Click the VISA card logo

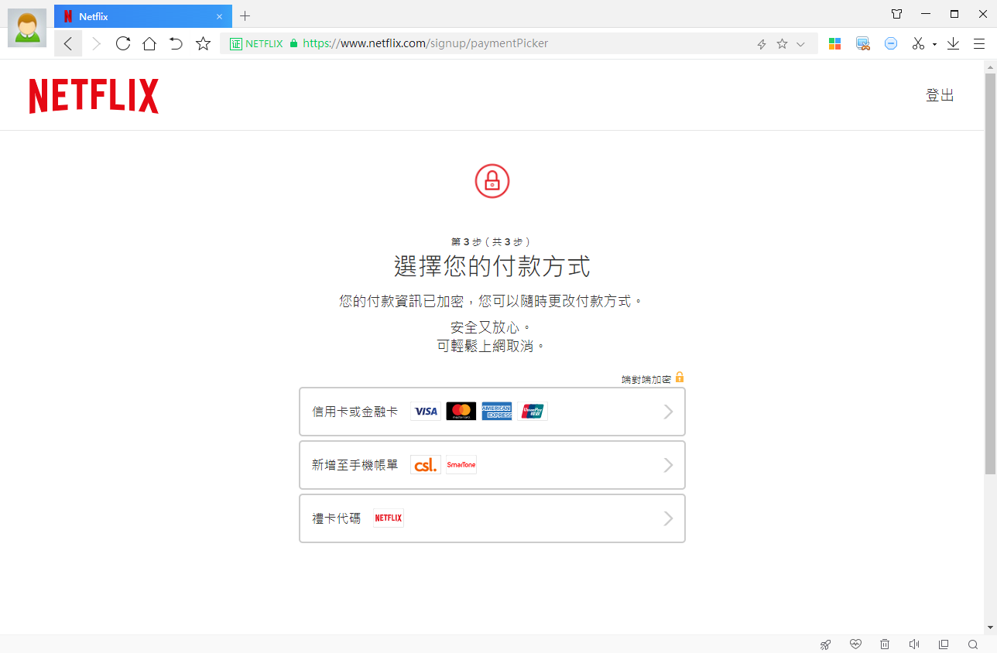point(426,412)
